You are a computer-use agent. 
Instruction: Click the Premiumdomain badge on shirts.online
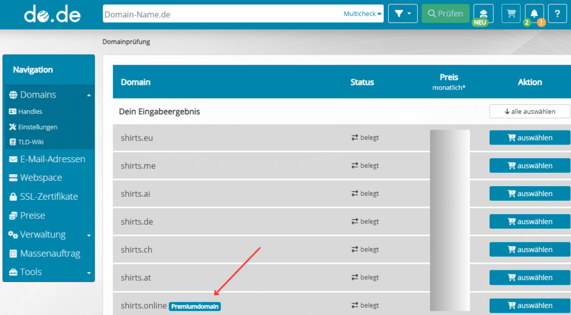coord(195,306)
